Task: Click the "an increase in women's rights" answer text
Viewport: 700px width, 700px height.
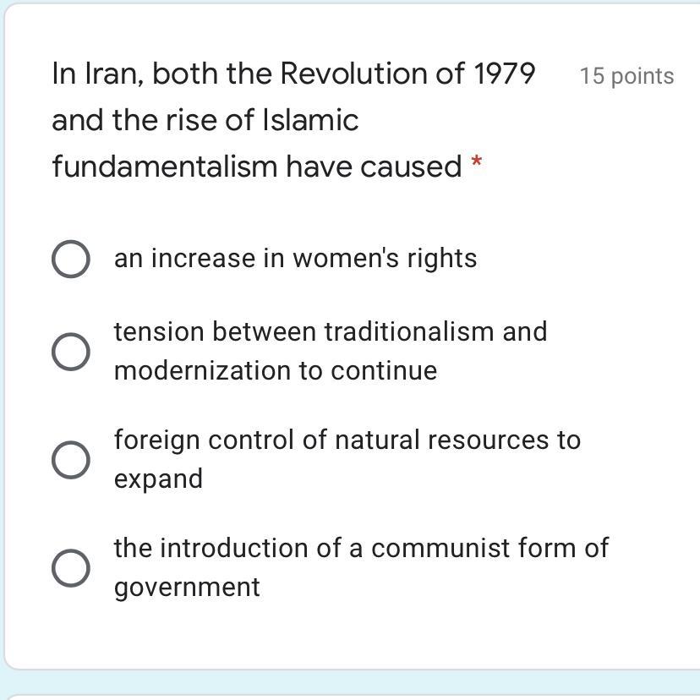Action: 295,259
